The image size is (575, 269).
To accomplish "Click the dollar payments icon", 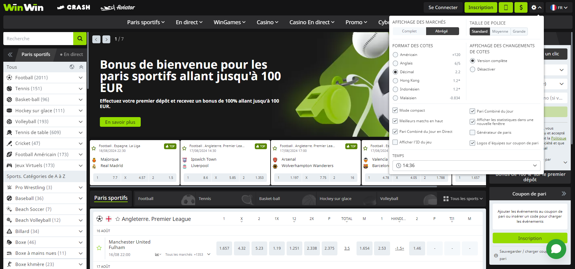I will [521, 8].
